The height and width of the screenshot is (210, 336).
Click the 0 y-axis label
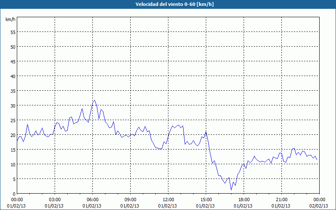[14, 194]
